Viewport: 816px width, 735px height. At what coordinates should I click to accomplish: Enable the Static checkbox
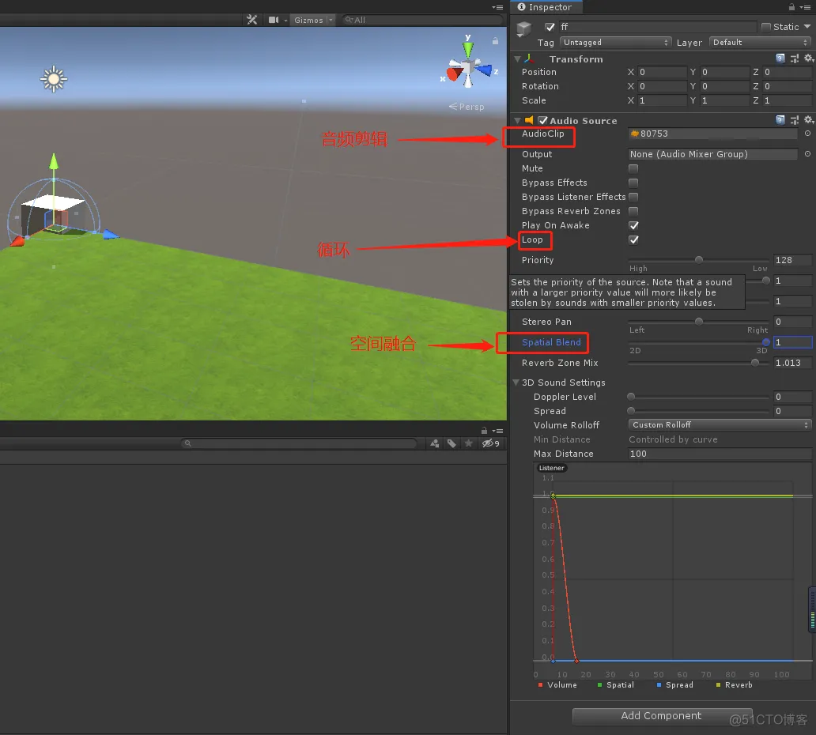(765, 27)
